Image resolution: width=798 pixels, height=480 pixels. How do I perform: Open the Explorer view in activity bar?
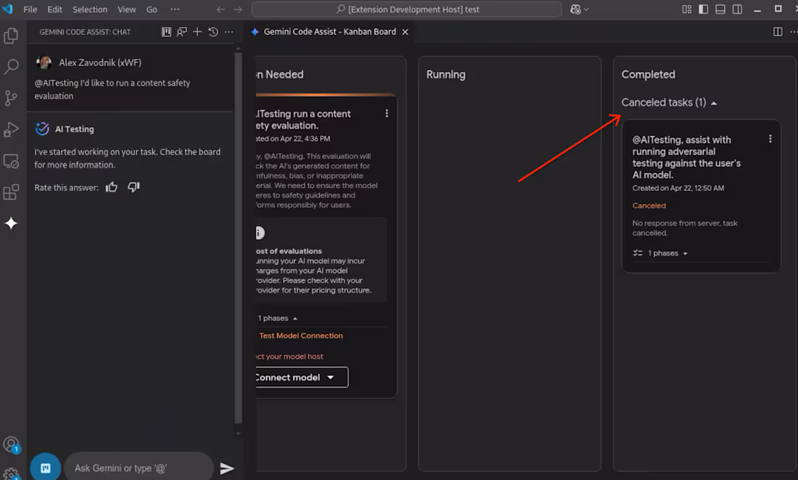coord(11,36)
